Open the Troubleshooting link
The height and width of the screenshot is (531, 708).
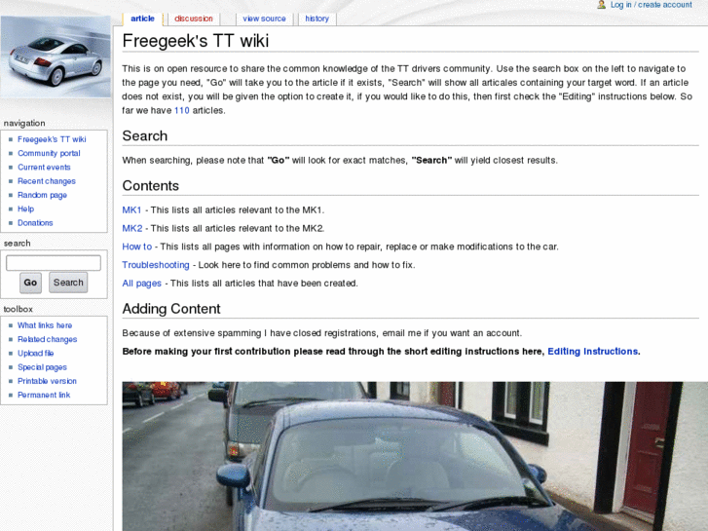[156, 265]
